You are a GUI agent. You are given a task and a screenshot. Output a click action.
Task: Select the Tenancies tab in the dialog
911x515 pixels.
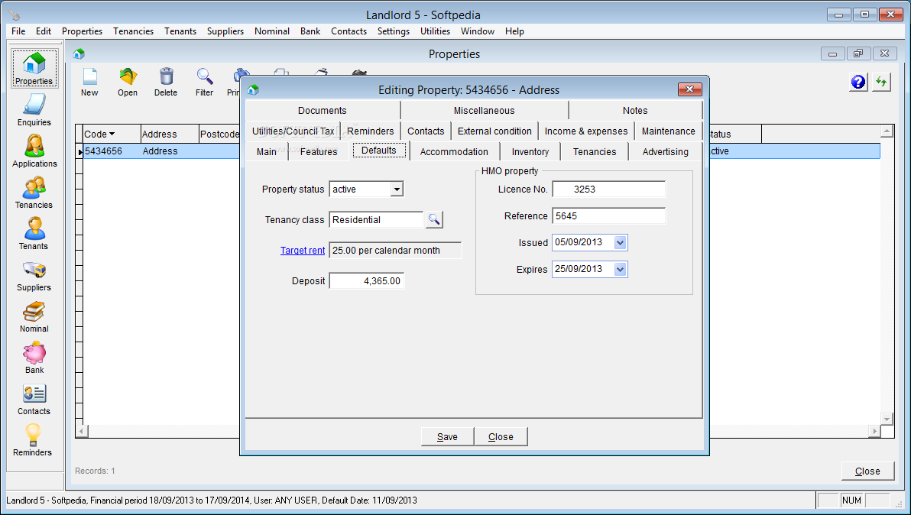point(595,151)
